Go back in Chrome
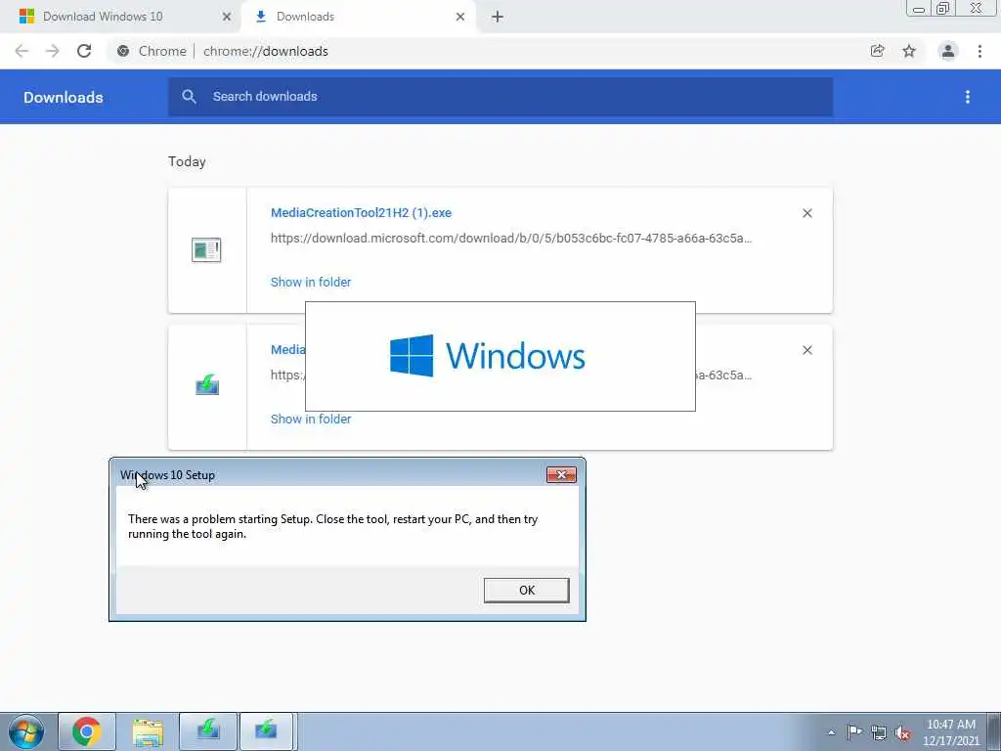 pos(22,51)
